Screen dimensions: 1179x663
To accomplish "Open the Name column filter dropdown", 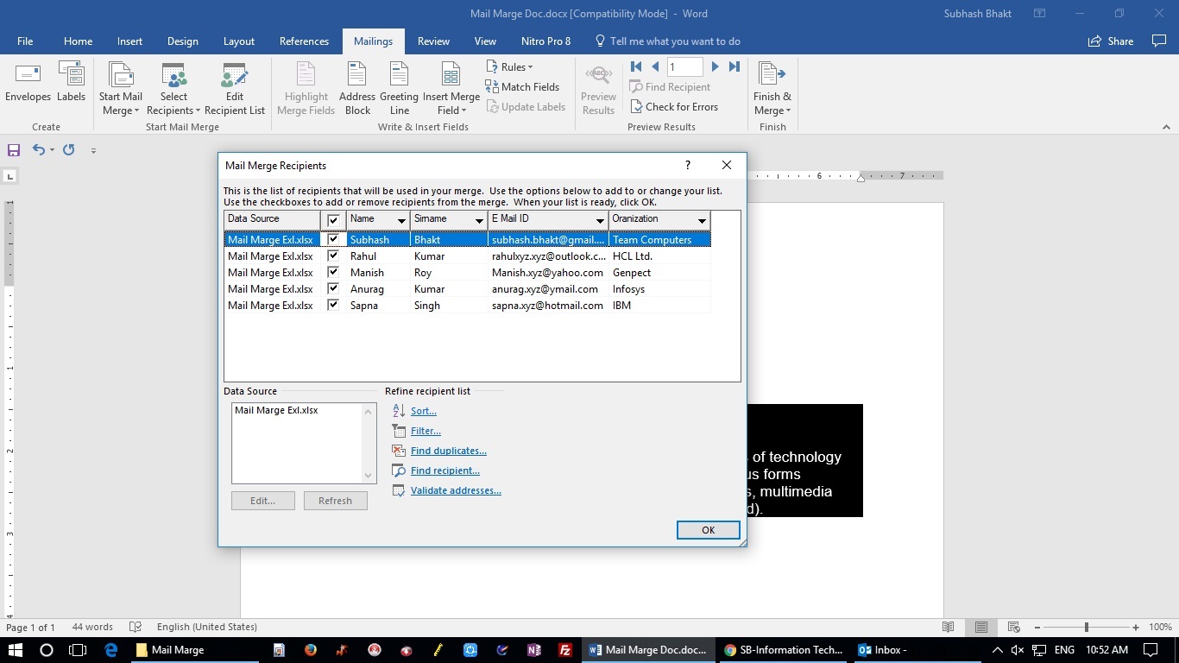I will pyautogui.click(x=402, y=220).
